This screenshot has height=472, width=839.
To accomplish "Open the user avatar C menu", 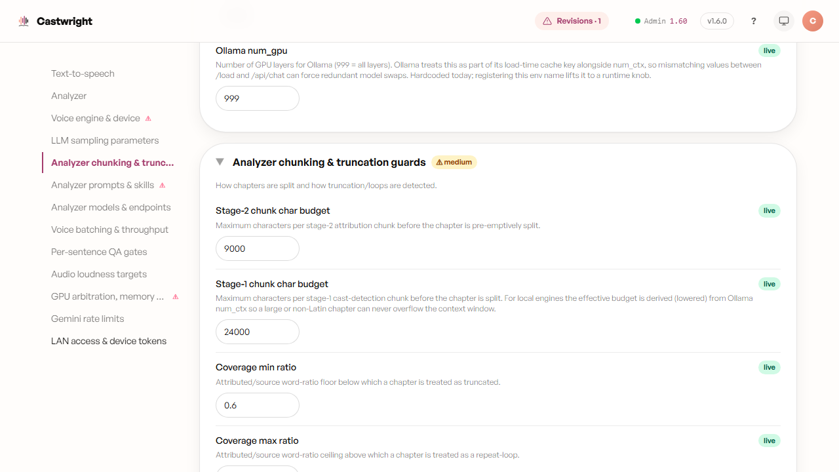I will [813, 21].
